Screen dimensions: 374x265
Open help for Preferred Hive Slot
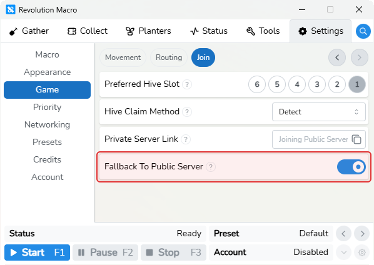[x=187, y=84]
